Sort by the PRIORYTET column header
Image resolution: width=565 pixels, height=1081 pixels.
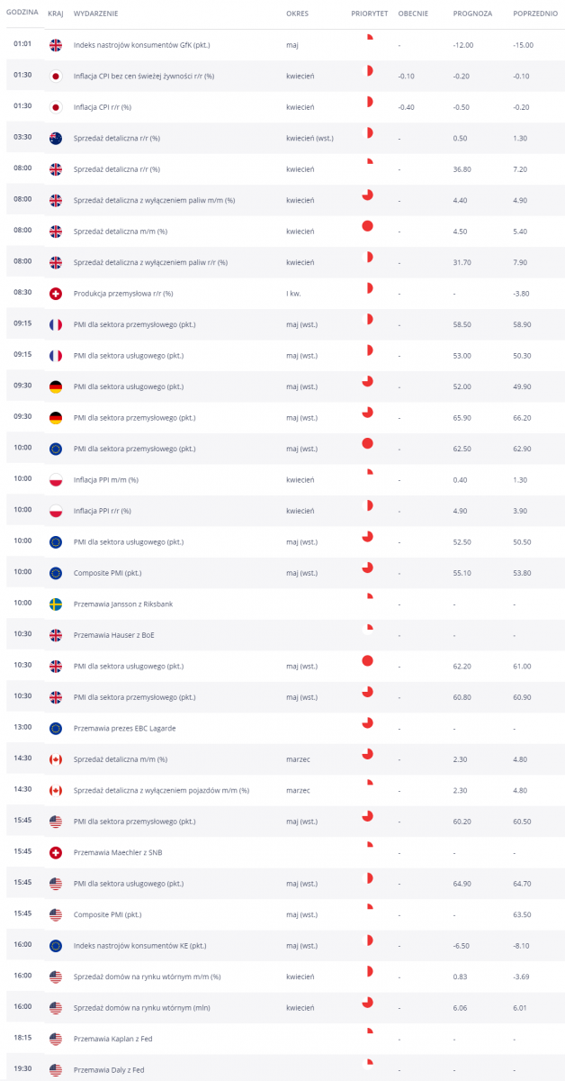(x=370, y=14)
